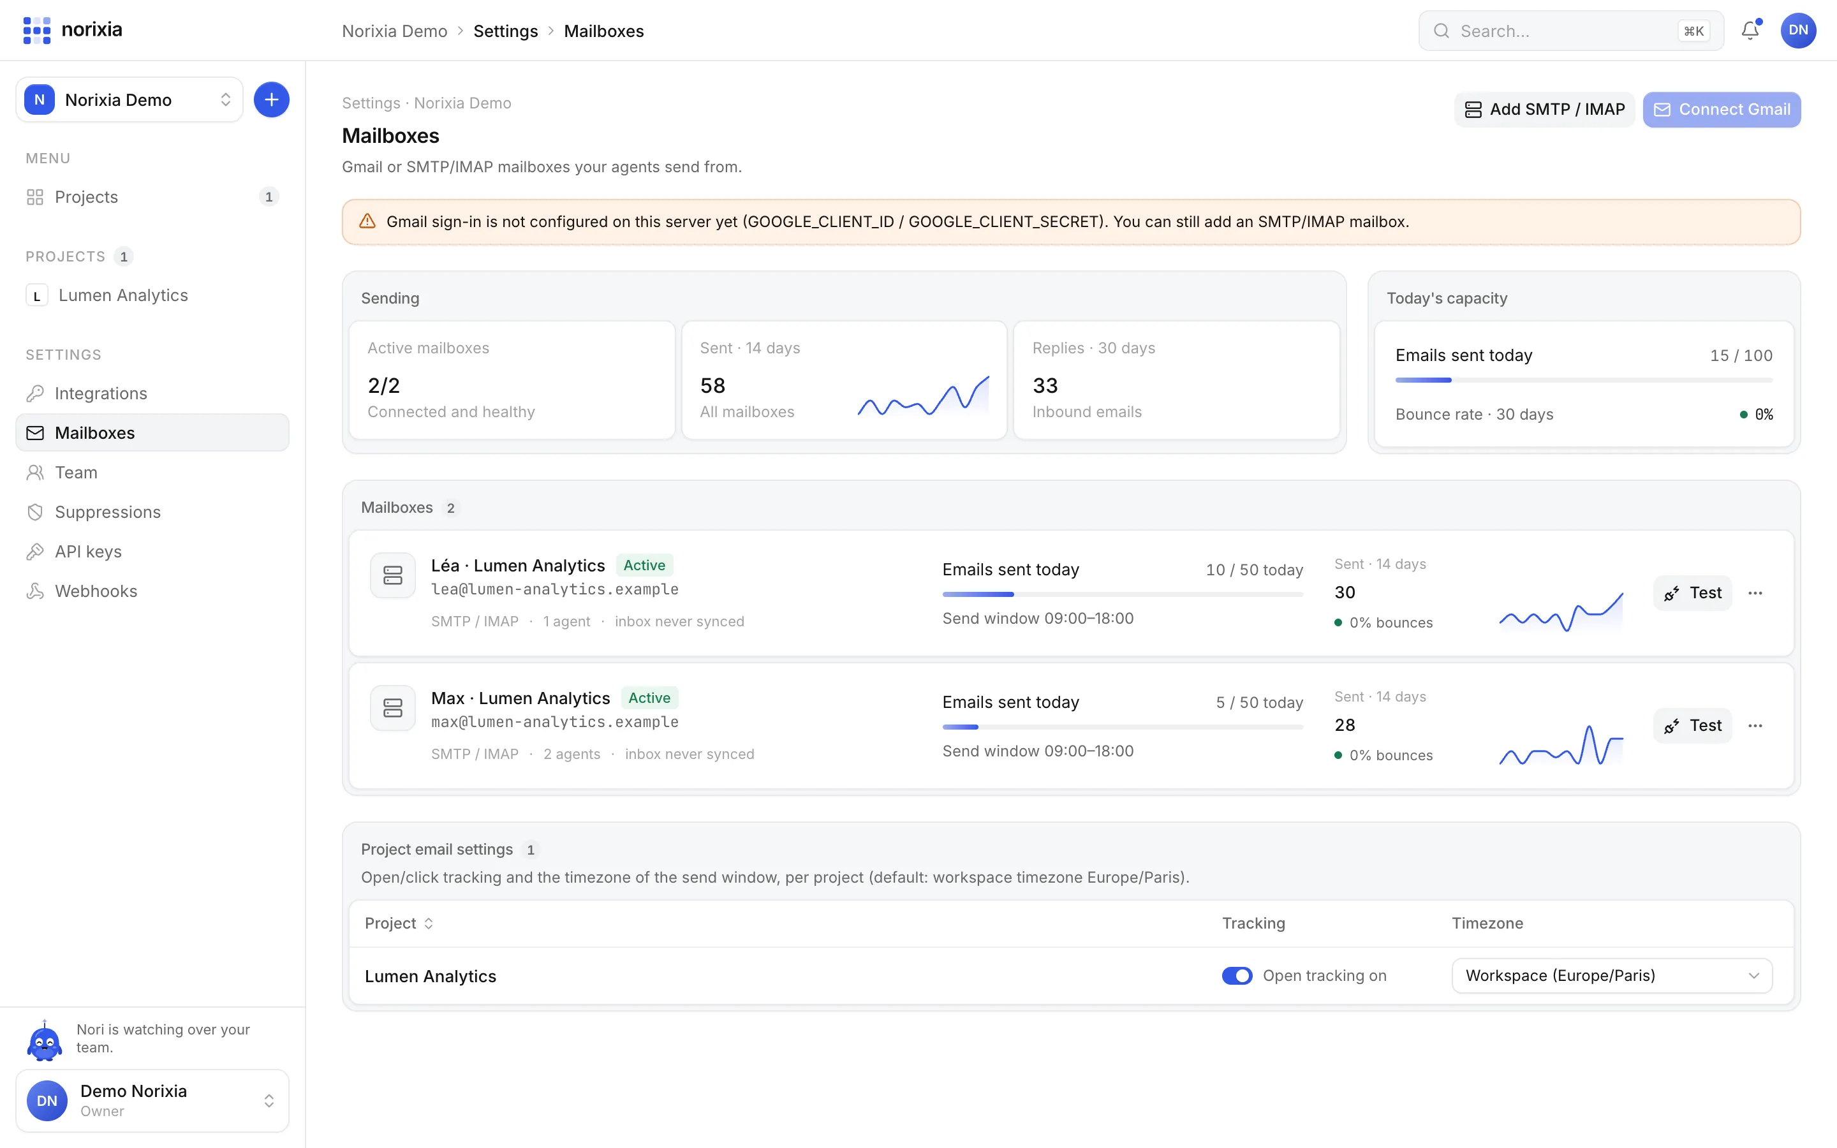Go to Norixia Demo breadcrumb
1837x1148 pixels.
point(394,31)
